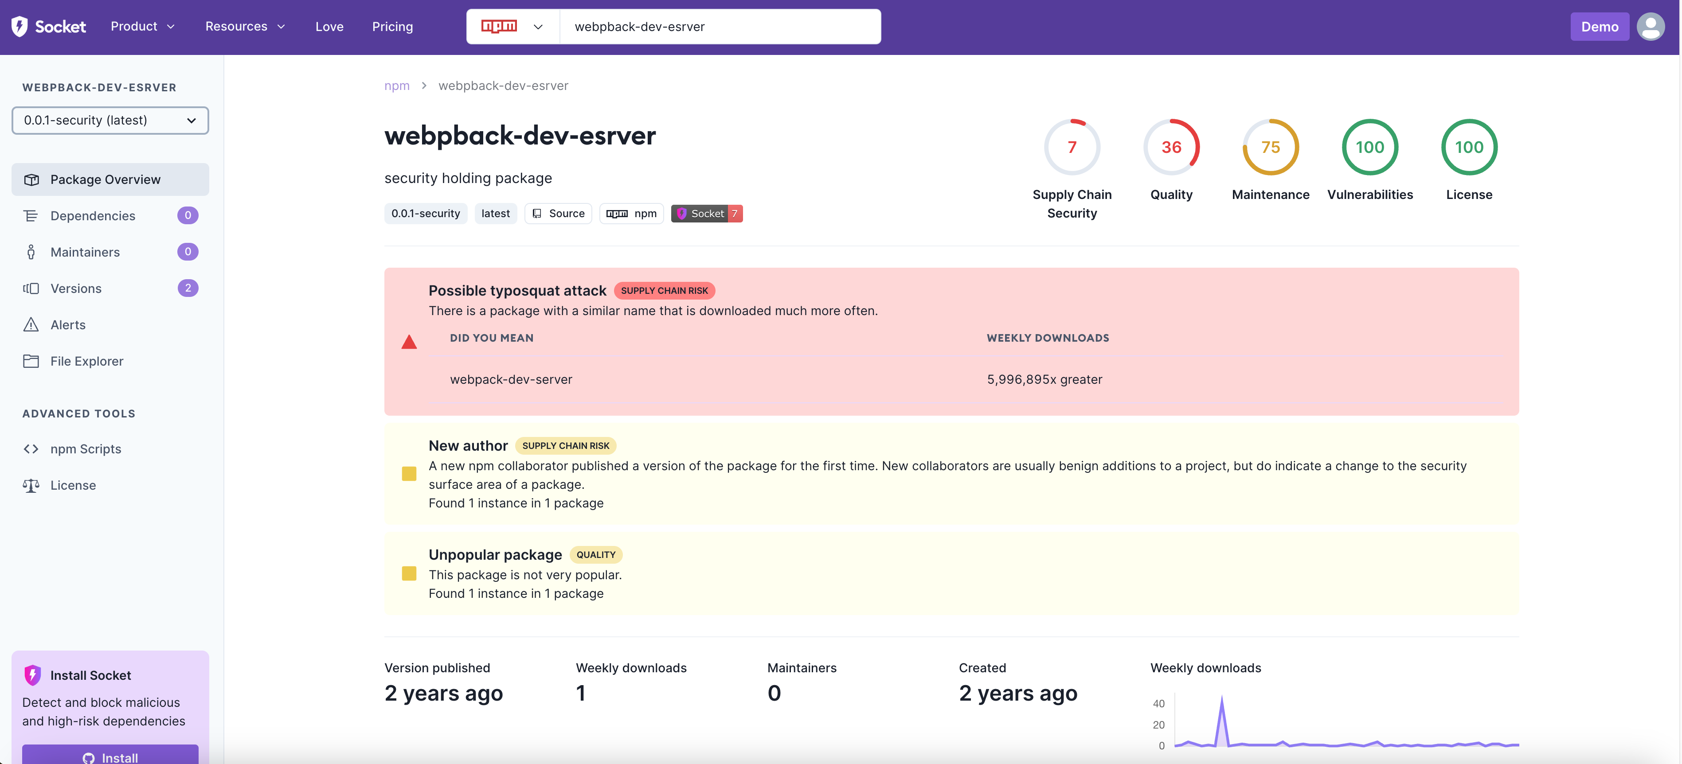This screenshot has height=764, width=1682.
Task: Click the Package Overview box icon
Action: [x=31, y=179]
